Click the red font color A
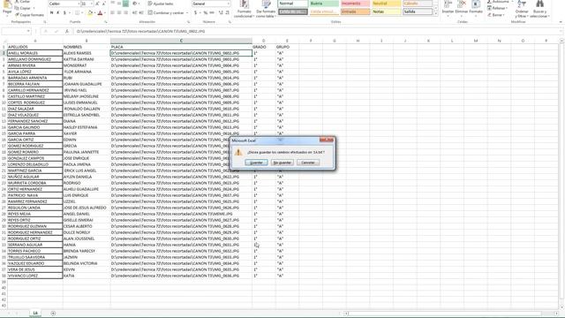The image size is (565, 318). [x=100, y=13]
